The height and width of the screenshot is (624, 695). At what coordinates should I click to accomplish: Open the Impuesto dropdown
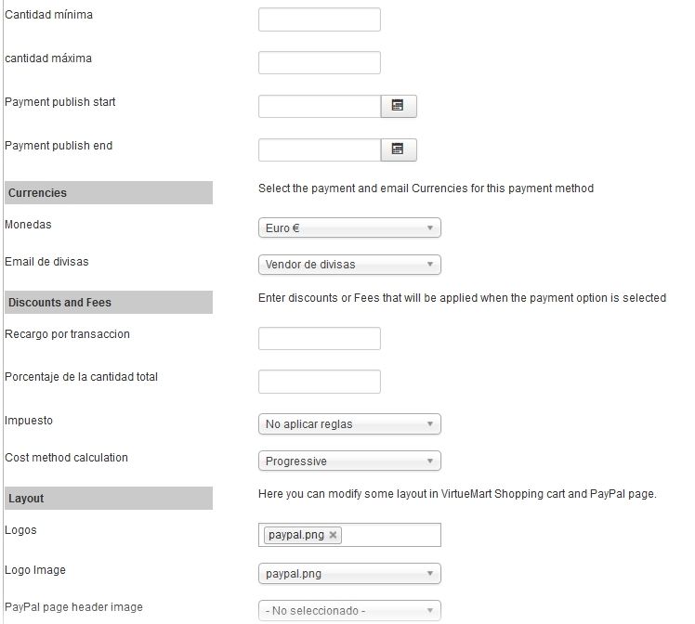(349, 423)
